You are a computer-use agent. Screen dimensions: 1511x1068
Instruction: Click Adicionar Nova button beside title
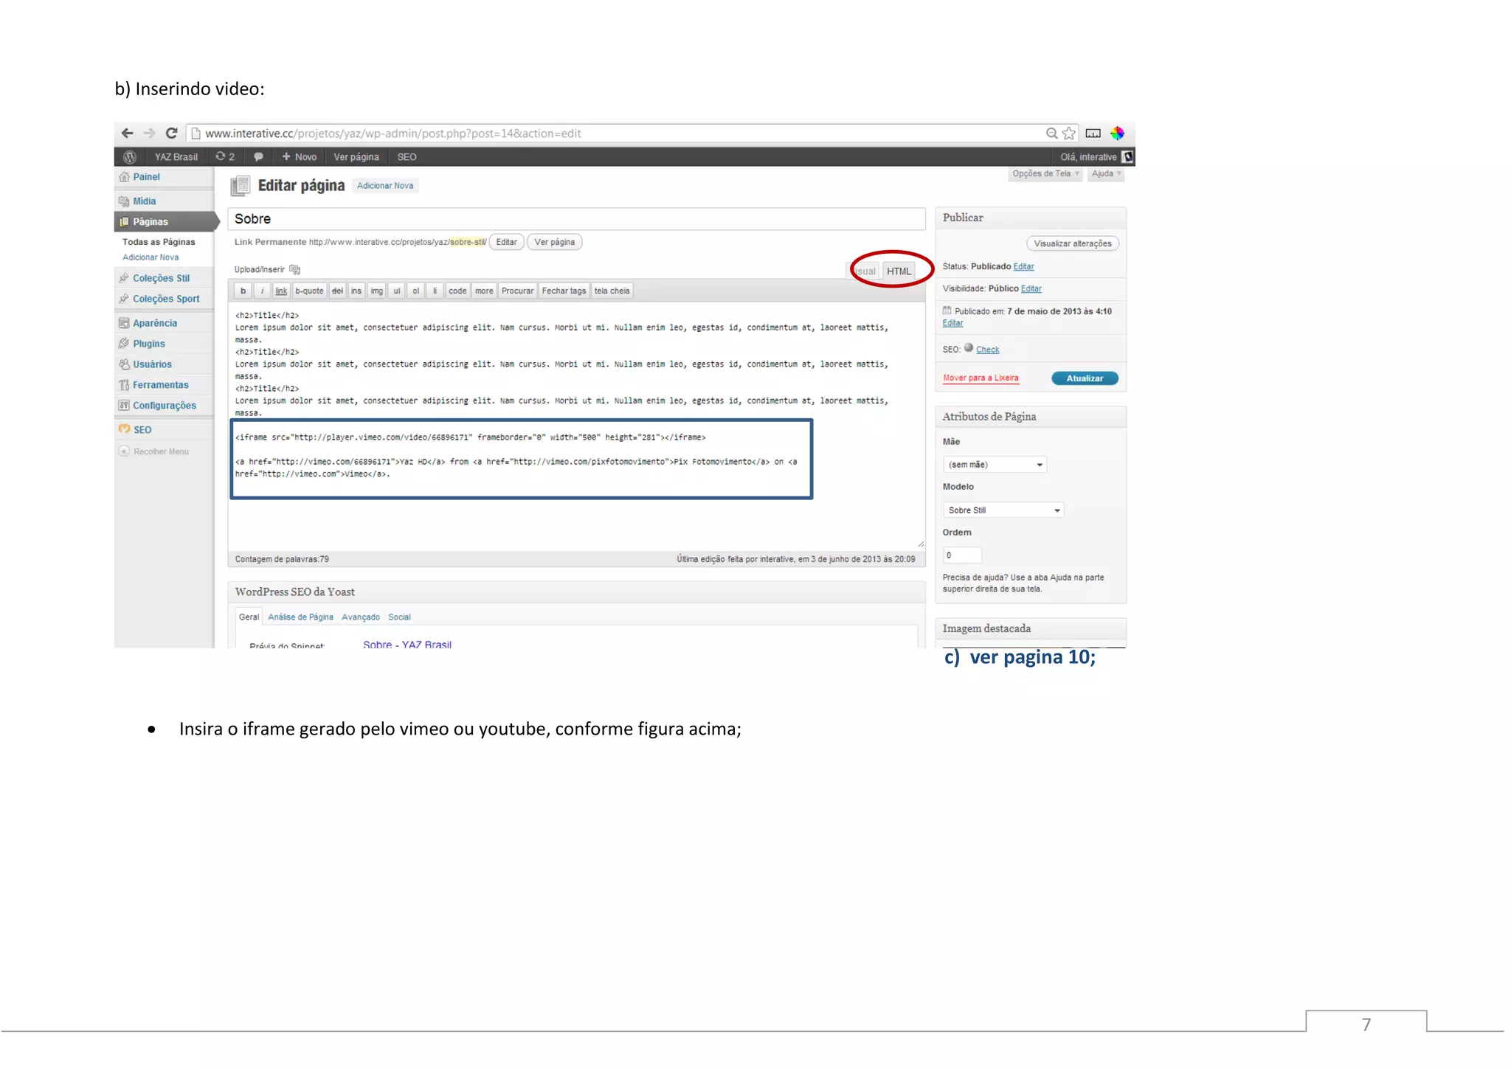coord(385,186)
